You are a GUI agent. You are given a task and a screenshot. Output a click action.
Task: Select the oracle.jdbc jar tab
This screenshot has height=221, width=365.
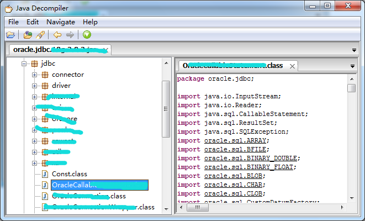coord(60,50)
